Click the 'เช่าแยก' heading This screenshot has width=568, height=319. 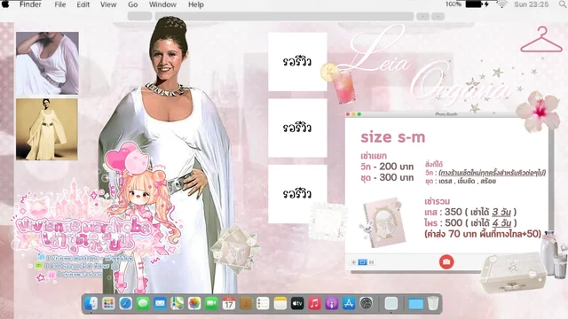click(374, 156)
